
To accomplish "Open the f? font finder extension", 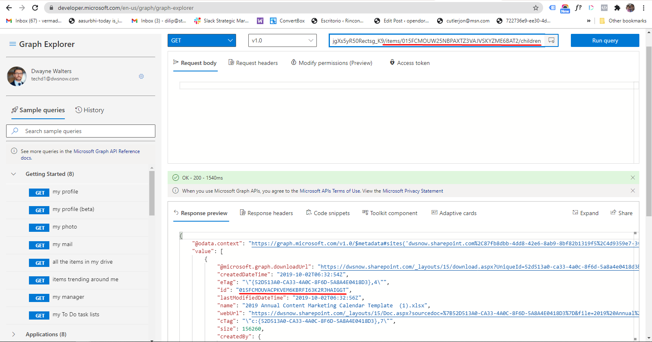I will pyautogui.click(x=578, y=8).
